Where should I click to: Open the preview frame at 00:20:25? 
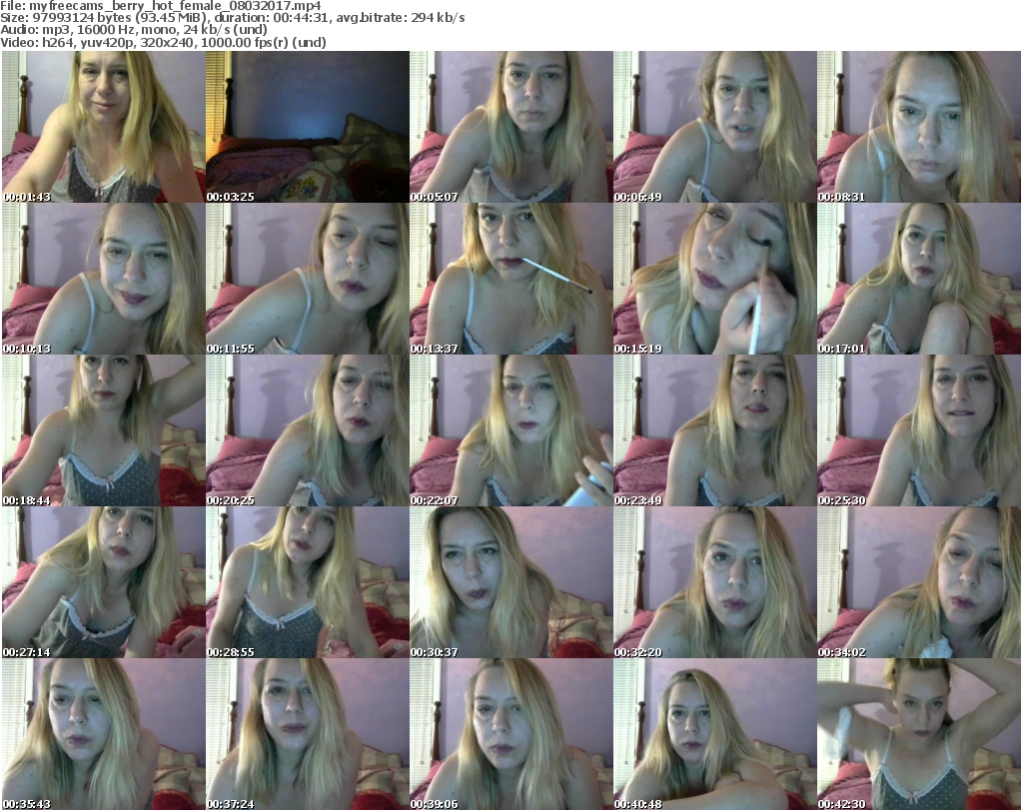tap(308, 431)
